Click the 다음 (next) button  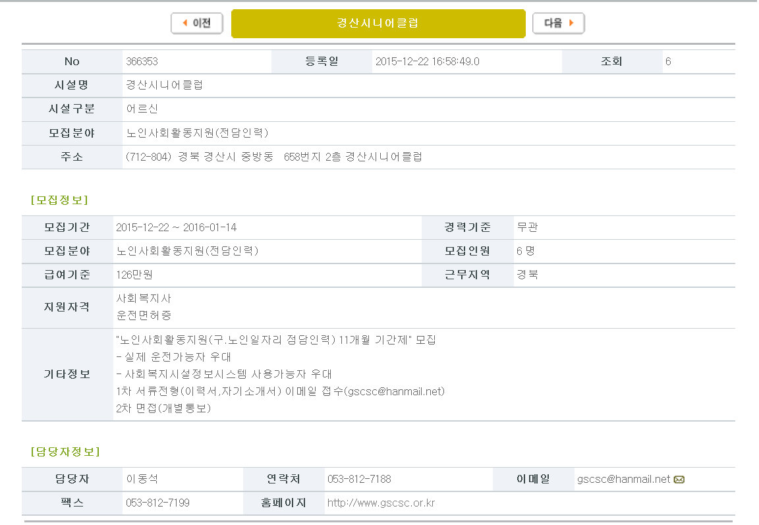558,23
